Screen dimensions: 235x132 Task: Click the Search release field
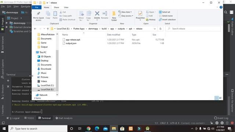pyautogui.click(x=193, y=29)
